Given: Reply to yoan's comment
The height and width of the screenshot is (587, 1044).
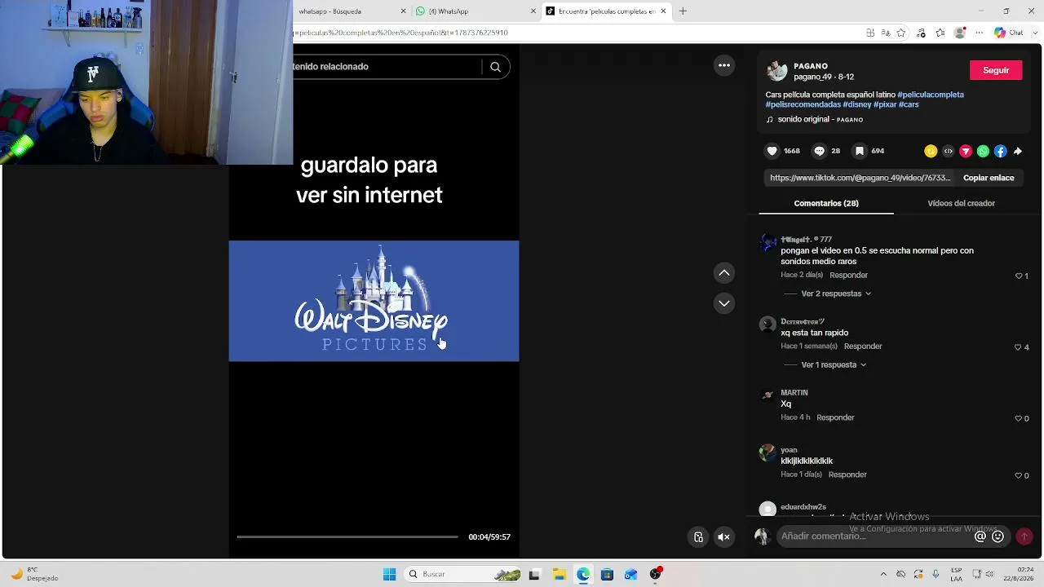Looking at the screenshot, I should 847,474.
